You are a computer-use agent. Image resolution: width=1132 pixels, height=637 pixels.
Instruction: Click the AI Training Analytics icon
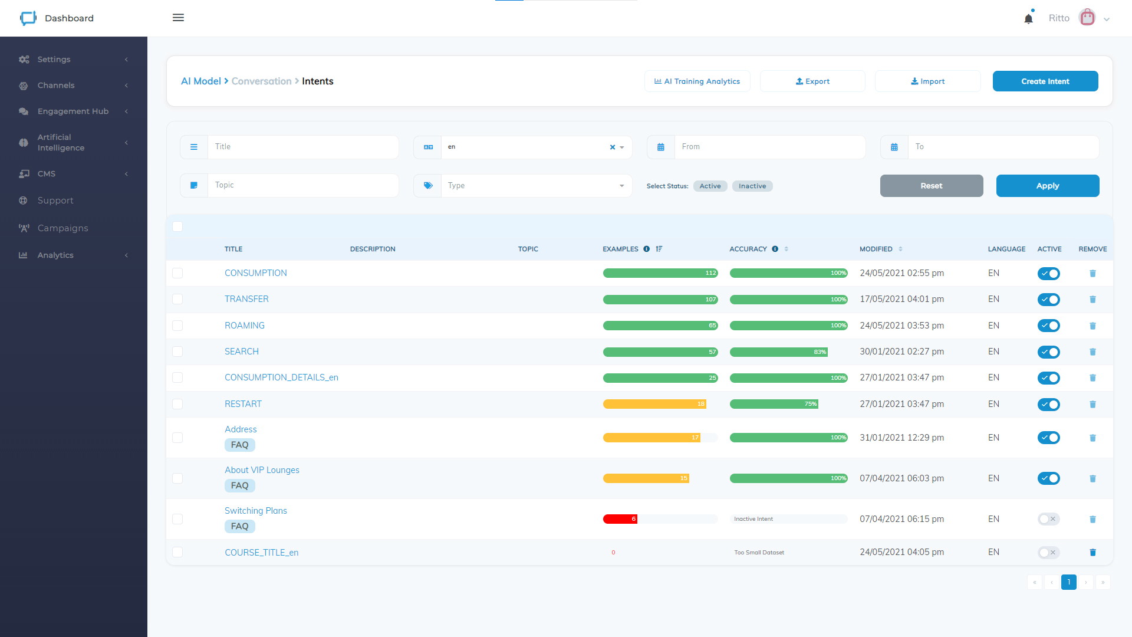[x=659, y=81]
